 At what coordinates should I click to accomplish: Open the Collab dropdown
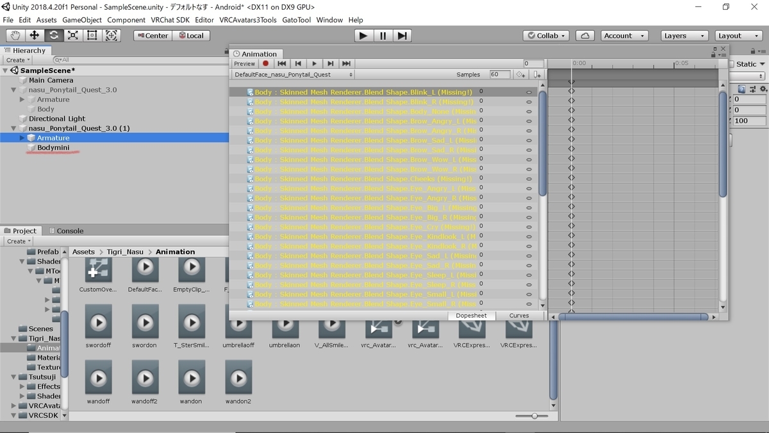click(x=546, y=36)
